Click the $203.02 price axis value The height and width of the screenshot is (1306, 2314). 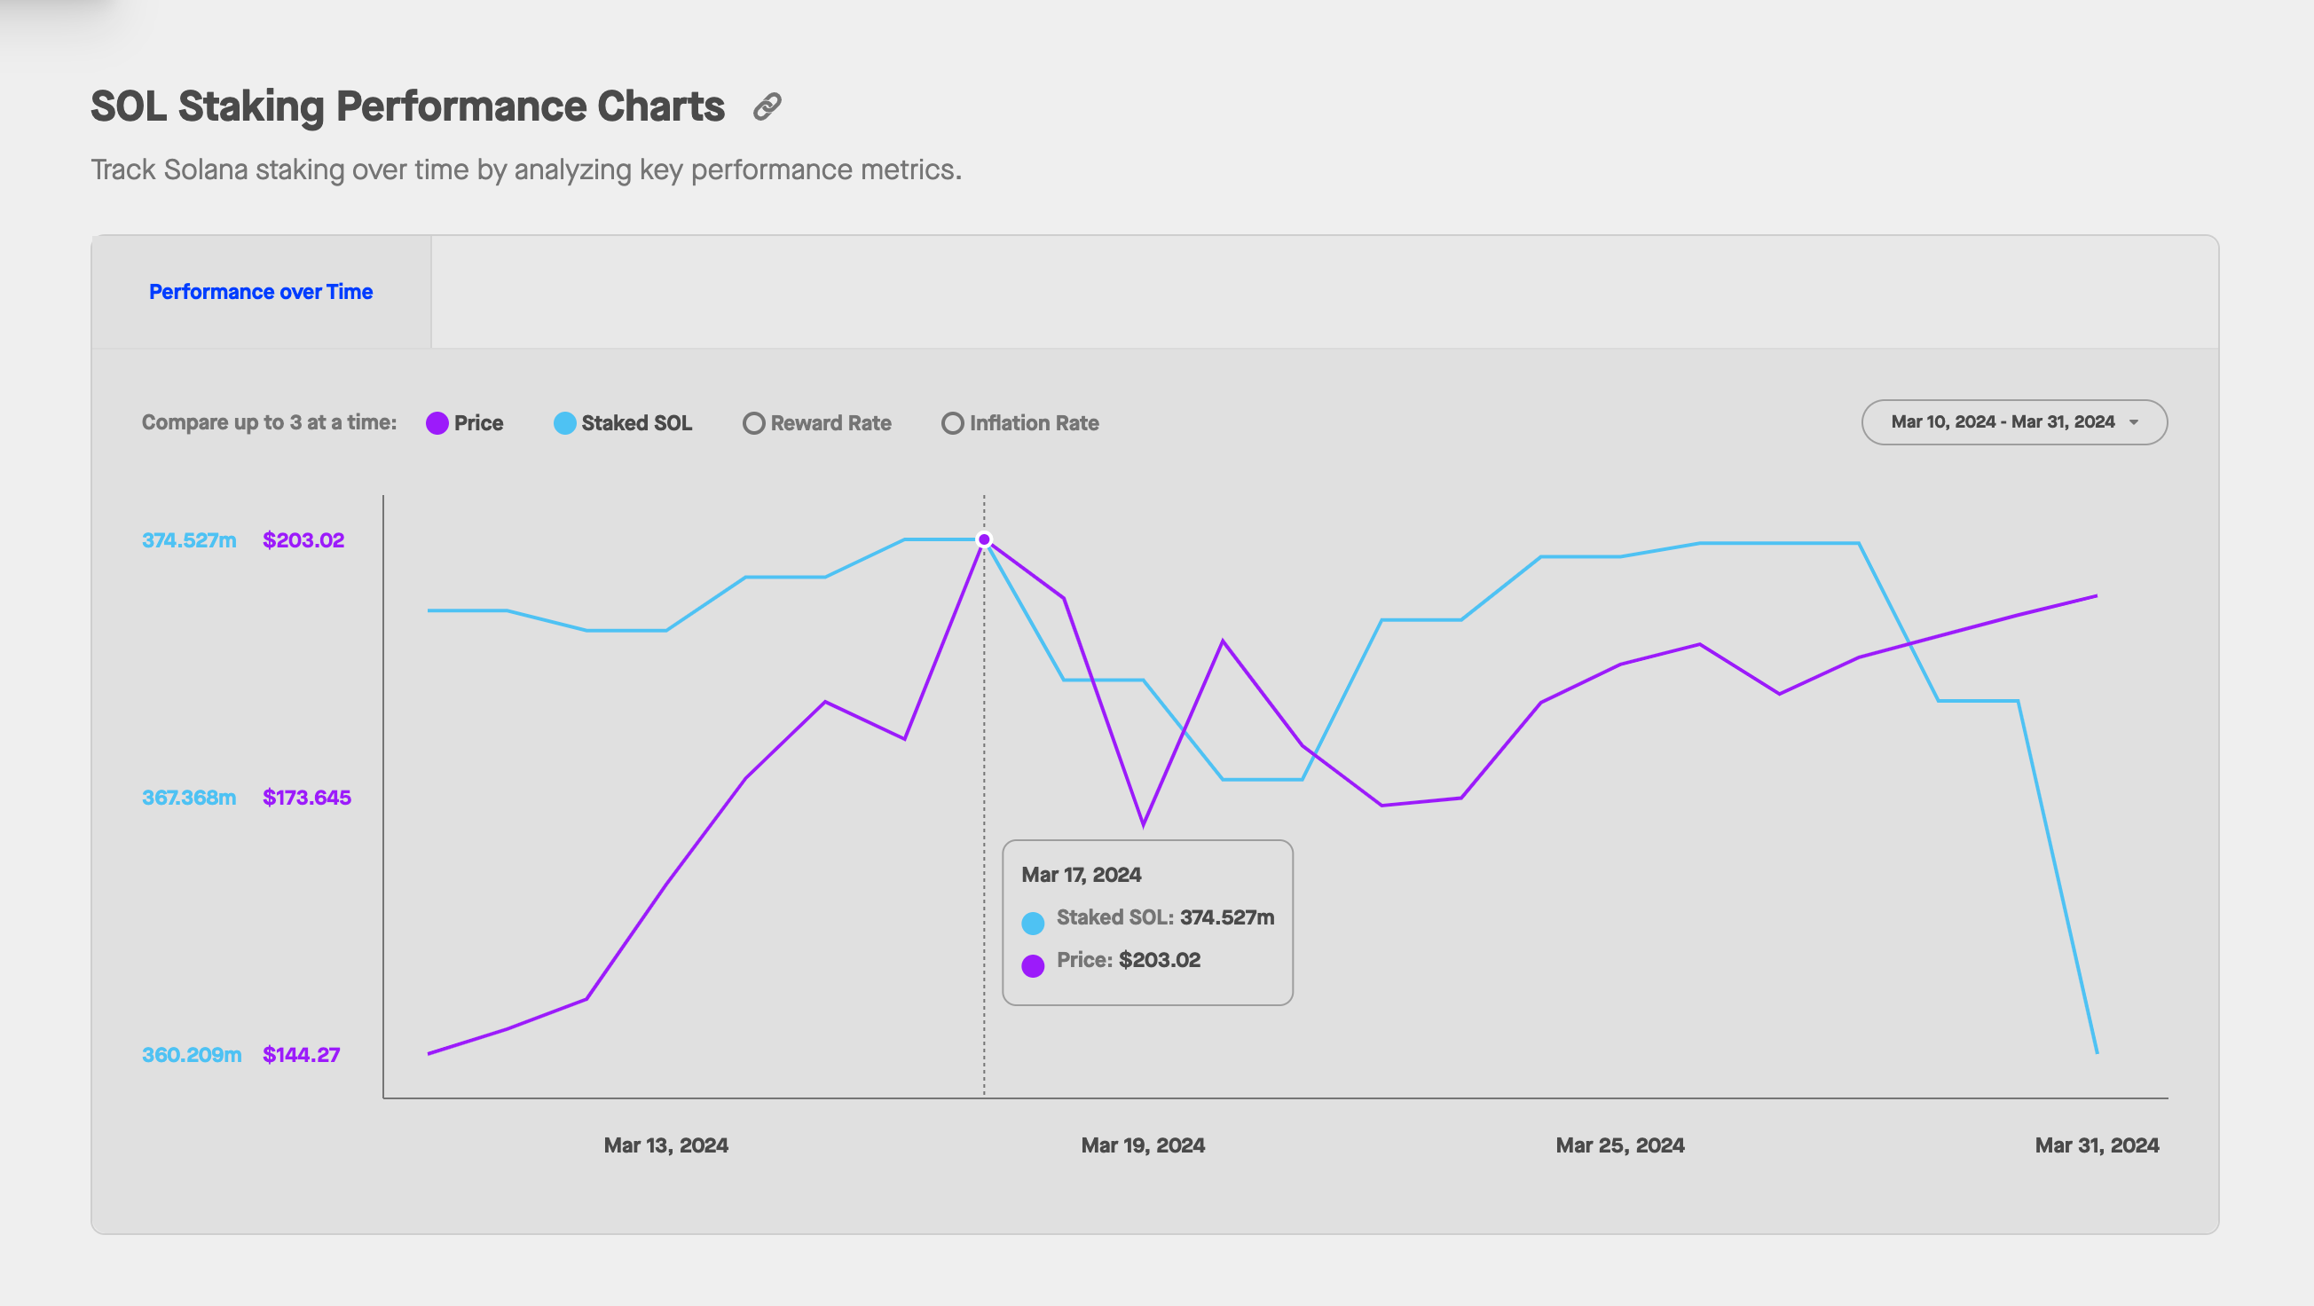click(303, 539)
